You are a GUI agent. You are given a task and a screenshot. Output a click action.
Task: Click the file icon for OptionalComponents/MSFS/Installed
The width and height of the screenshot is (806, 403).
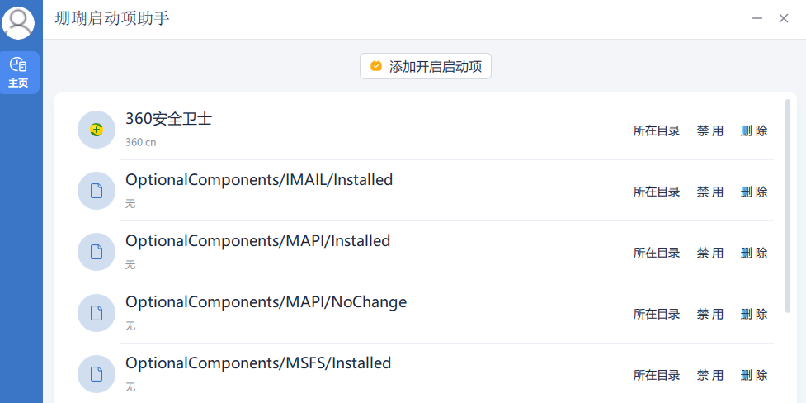(97, 374)
